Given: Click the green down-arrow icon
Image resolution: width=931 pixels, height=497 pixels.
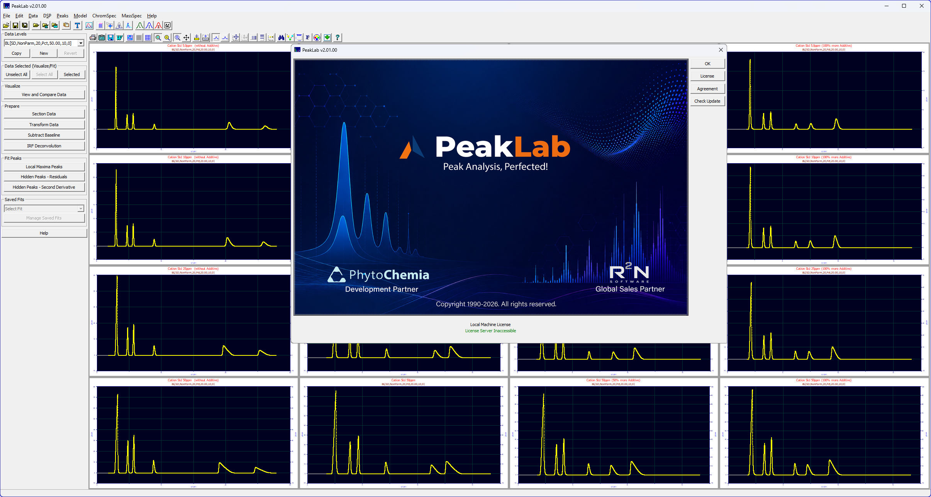Looking at the screenshot, I should [x=327, y=37].
